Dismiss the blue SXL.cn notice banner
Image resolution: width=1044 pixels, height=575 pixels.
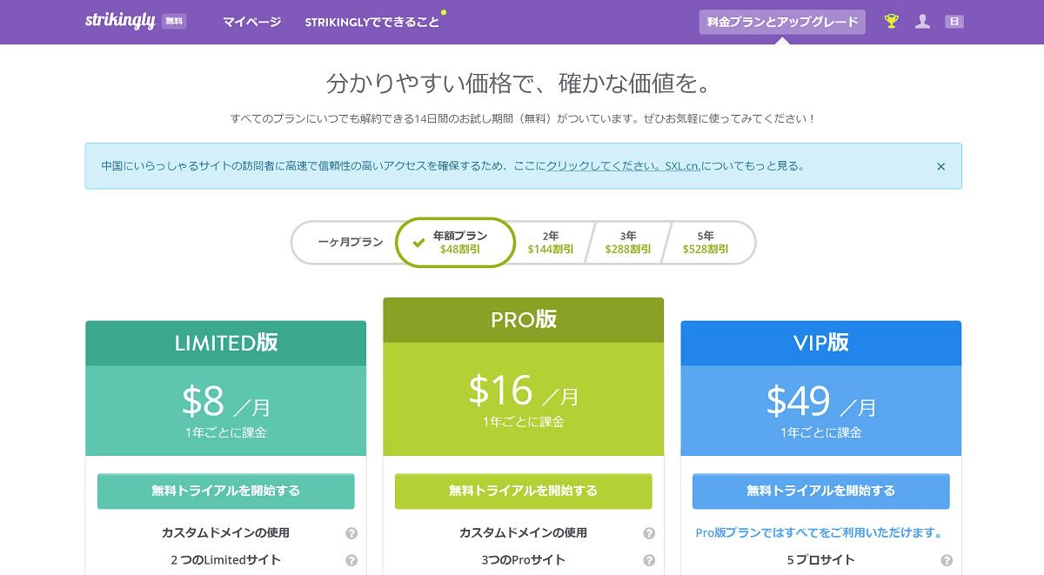click(939, 164)
